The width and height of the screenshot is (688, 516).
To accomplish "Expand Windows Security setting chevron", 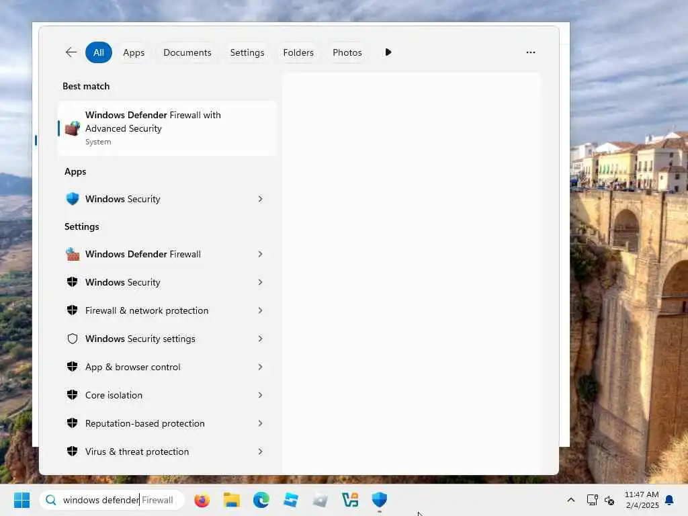I will click(260, 282).
